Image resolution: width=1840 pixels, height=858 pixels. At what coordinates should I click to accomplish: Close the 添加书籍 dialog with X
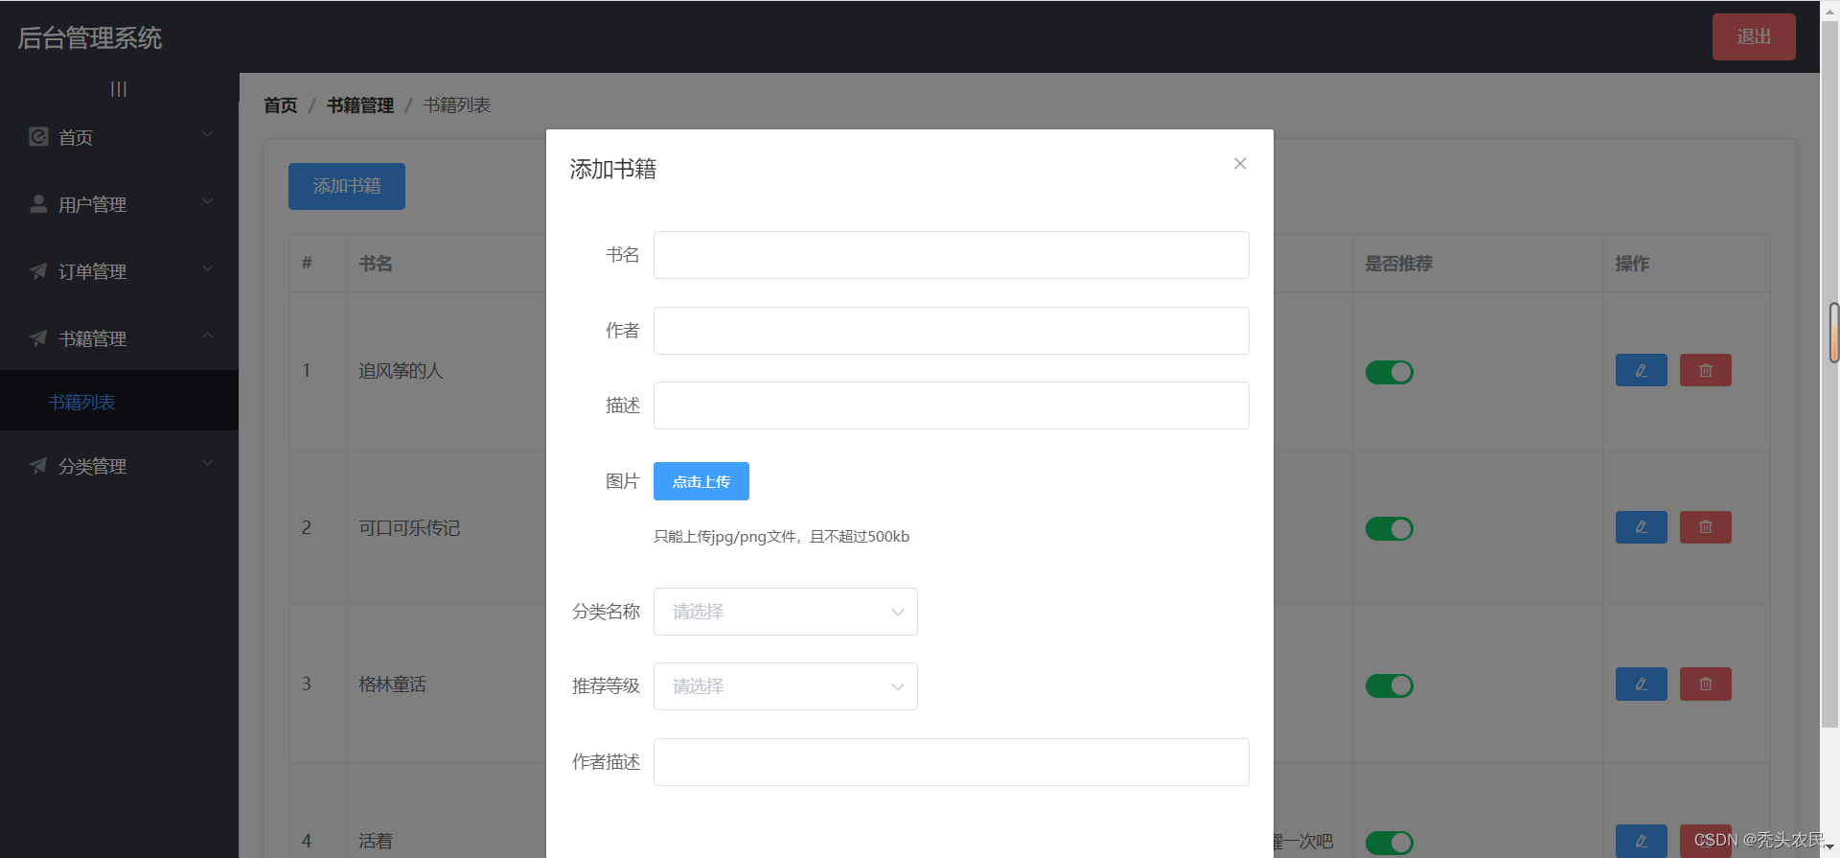1240,164
